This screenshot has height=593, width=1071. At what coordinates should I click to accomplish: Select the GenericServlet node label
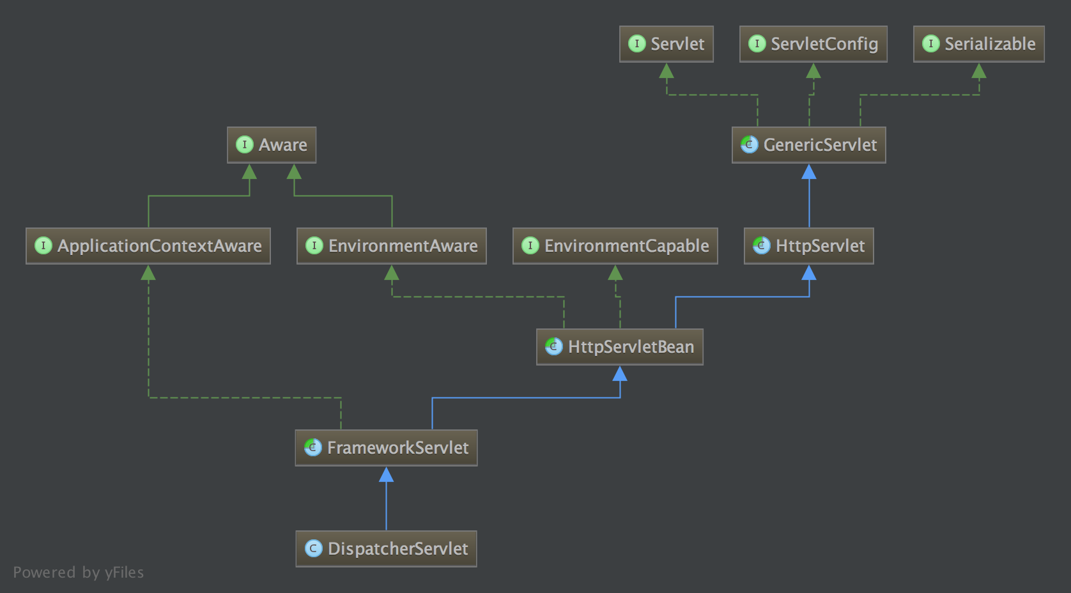820,144
